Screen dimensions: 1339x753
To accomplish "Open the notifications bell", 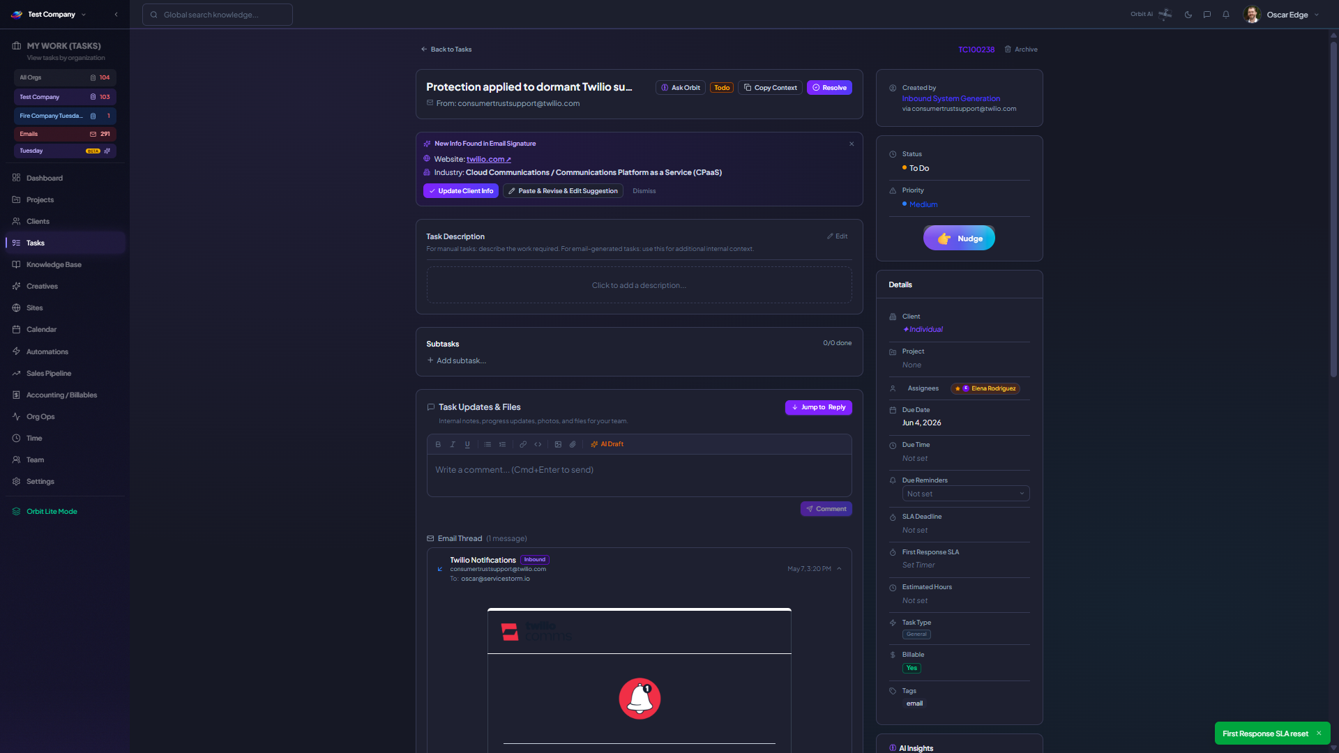I will 1226,15.
